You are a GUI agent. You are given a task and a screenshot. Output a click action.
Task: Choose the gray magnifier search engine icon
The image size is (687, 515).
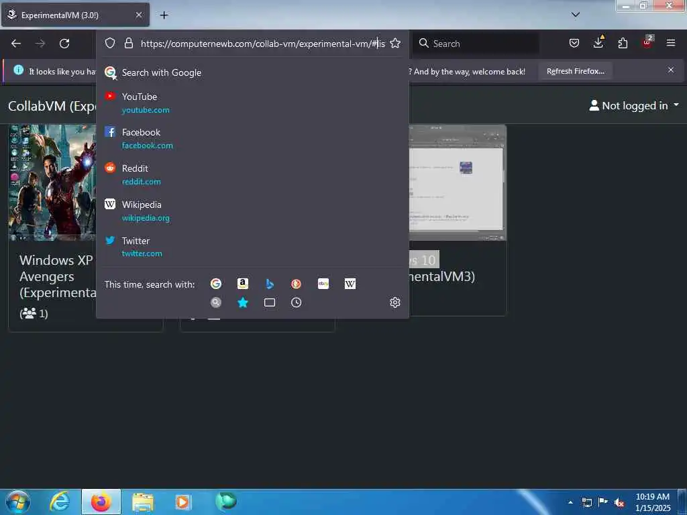click(216, 302)
